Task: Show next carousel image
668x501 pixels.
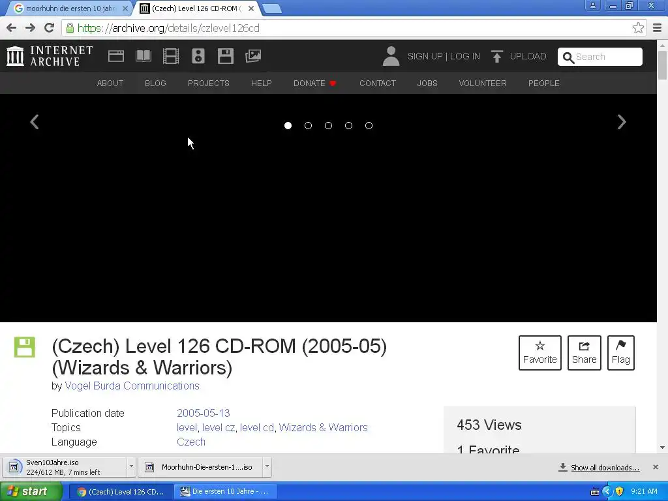Action: (x=622, y=122)
